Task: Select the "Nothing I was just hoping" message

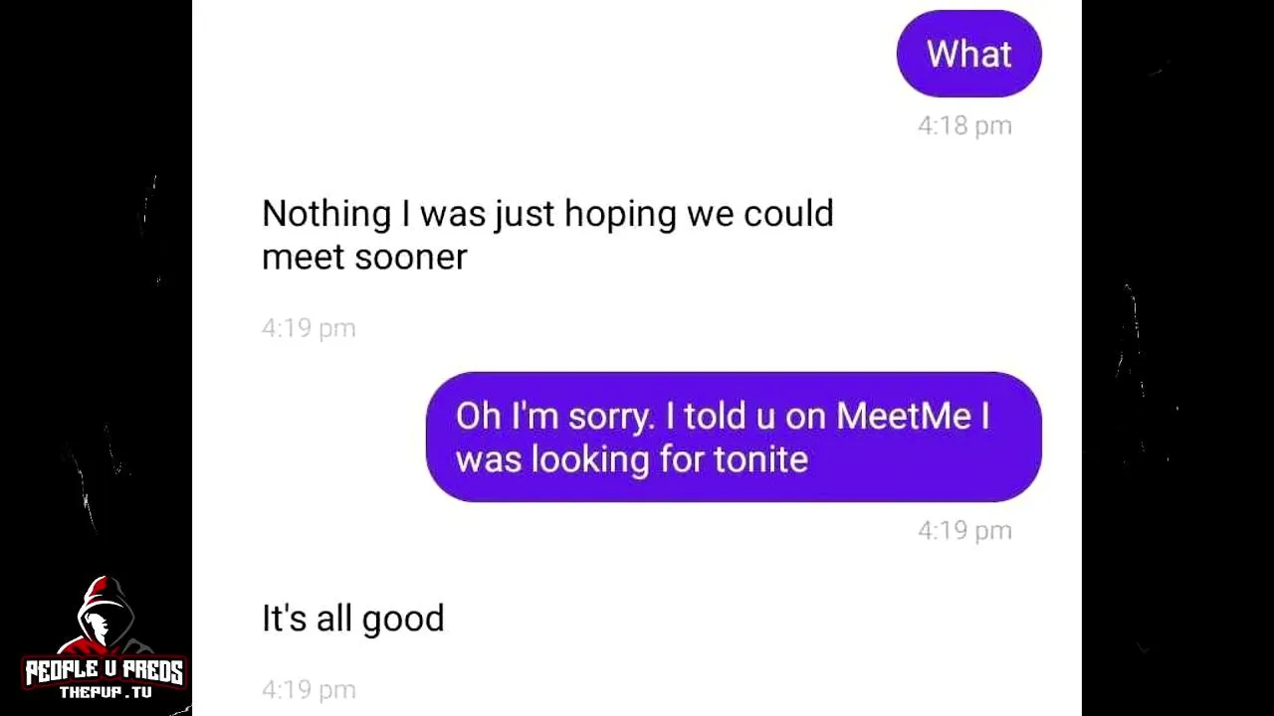Action: [547, 235]
